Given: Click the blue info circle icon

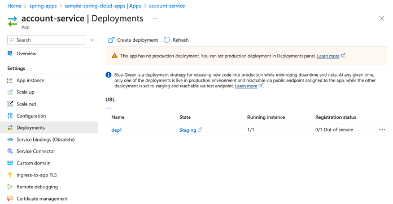Looking at the screenshot, I should [x=108, y=75].
